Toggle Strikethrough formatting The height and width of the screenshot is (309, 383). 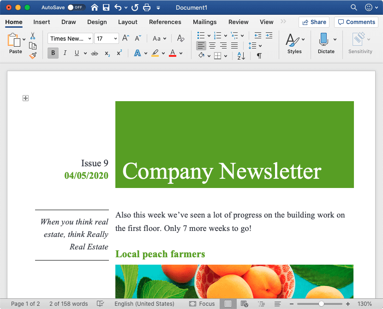[x=95, y=53]
